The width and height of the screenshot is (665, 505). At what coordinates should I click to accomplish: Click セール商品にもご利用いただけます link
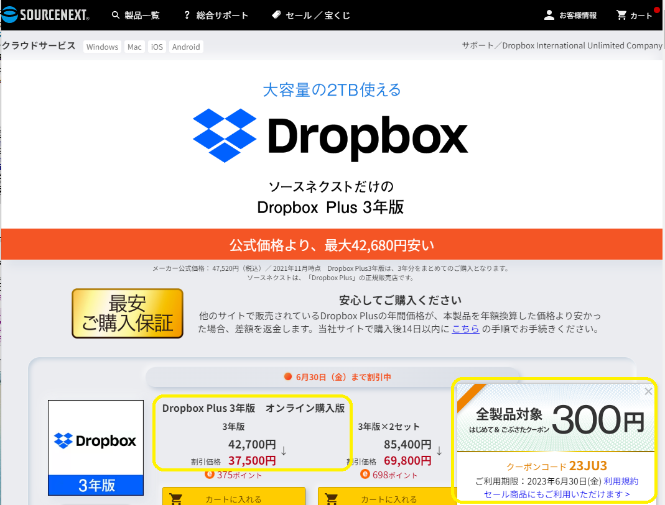[557, 494]
